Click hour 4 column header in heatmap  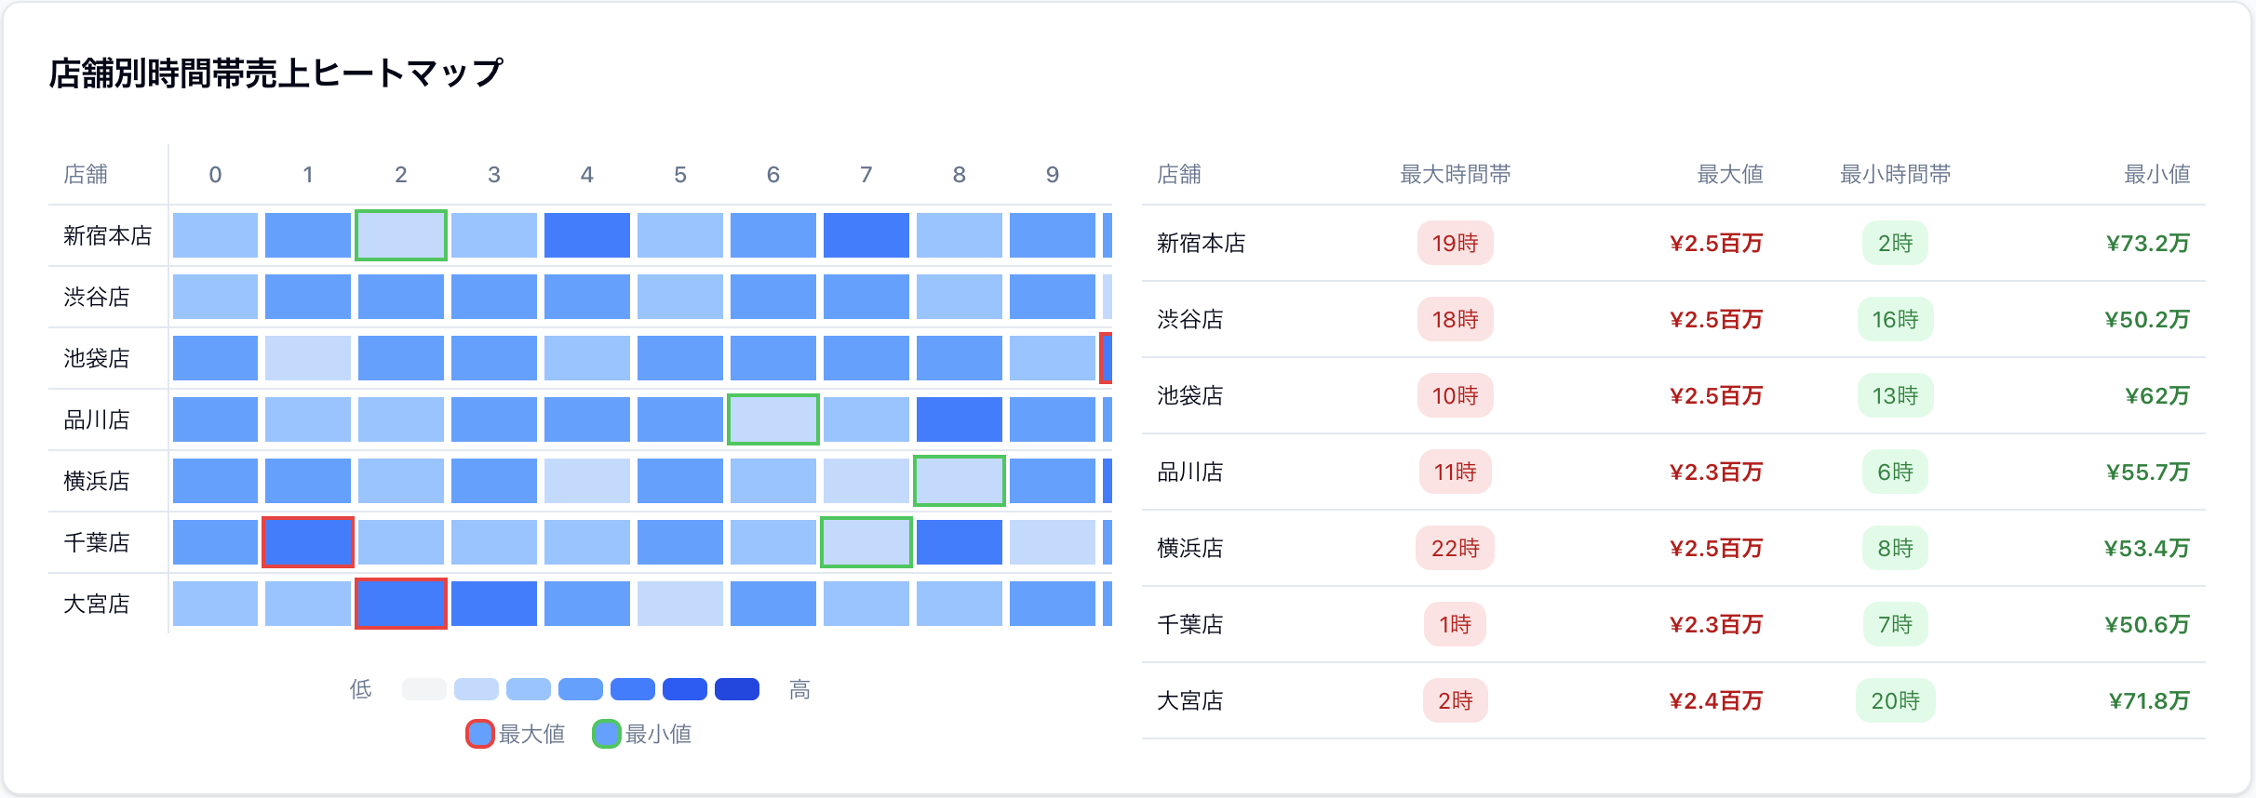pos(587,174)
